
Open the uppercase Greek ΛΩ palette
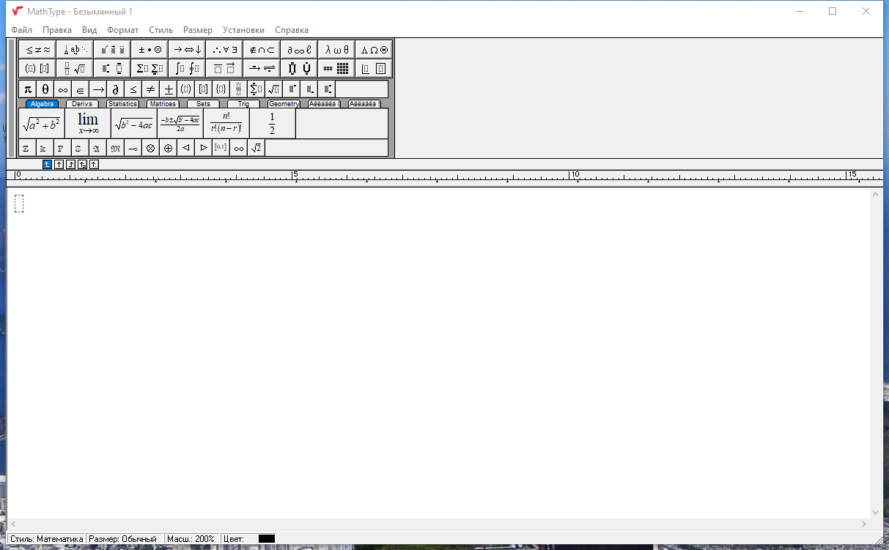pos(374,50)
